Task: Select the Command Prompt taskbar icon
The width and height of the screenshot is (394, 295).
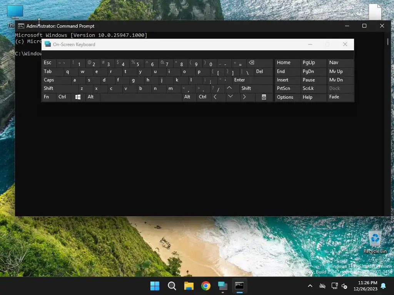Action: click(239, 286)
